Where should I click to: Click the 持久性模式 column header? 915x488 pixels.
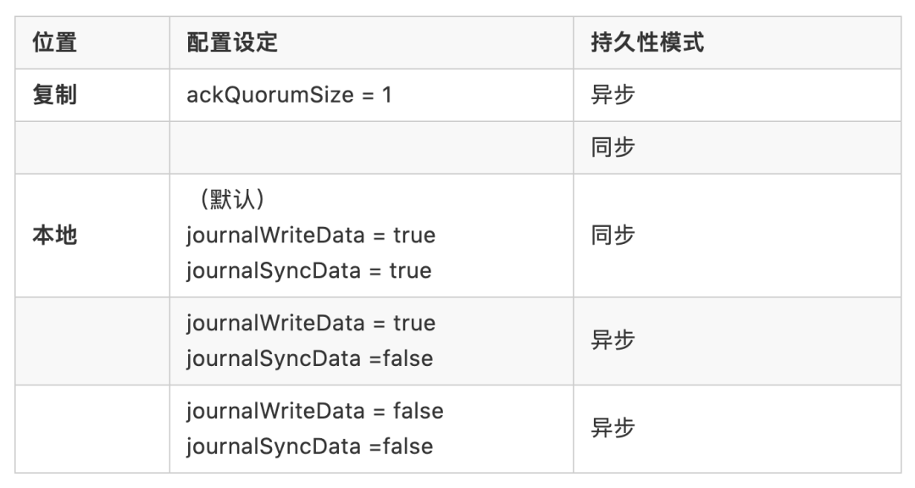coord(647,42)
